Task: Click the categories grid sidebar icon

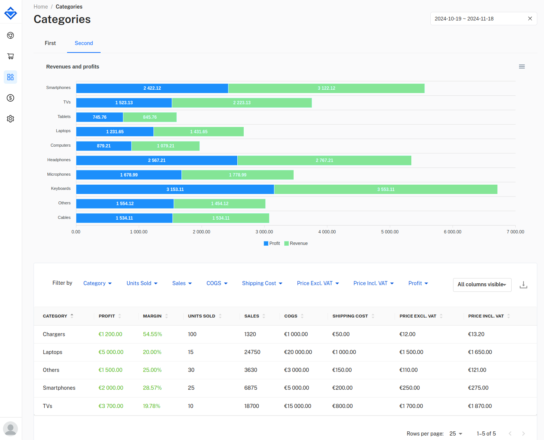Action: (10, 77)
